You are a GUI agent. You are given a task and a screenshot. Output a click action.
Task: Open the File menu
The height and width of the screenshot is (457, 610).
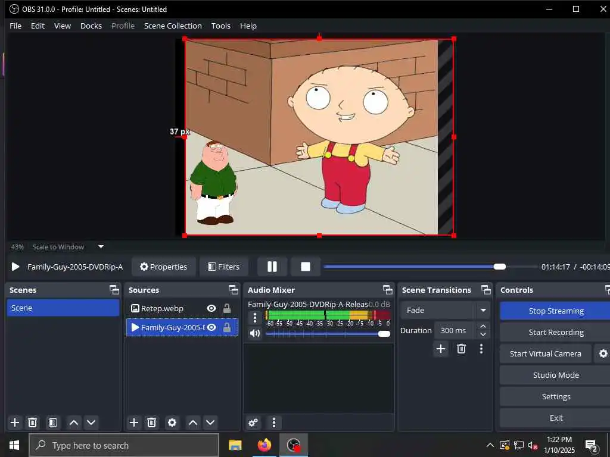tap(15, 26)
